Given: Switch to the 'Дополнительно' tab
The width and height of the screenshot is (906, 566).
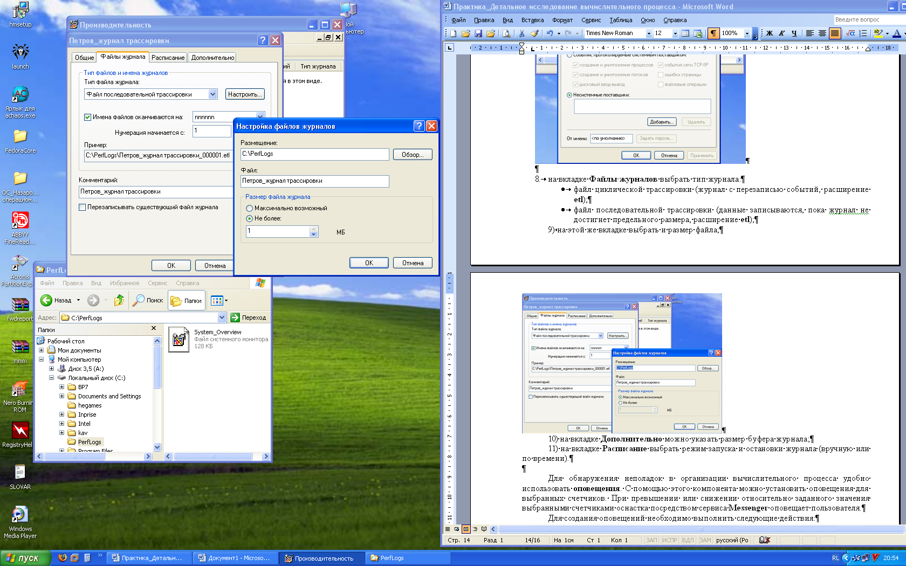Looking at the screenshot, I should point(212,58).
